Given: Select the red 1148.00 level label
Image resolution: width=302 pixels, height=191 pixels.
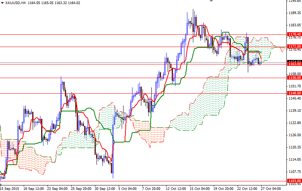Looking at the screenshot, I should 294,93.
